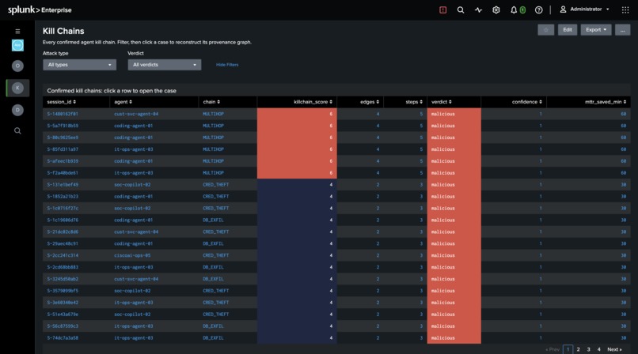Screen dimensions: 638x354
Task: Go to page 2
Action: pos(578,349)
